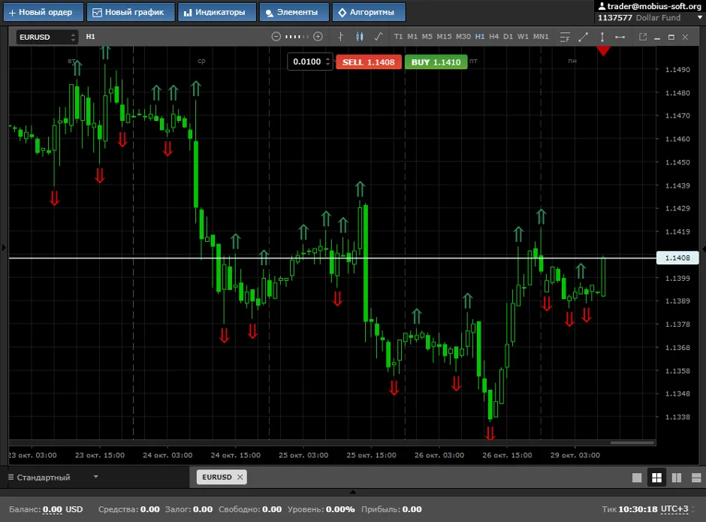Click the Прибыль: 0.00 status entry
This screenshot has width=706, height=522.
(x=391, y=509)
